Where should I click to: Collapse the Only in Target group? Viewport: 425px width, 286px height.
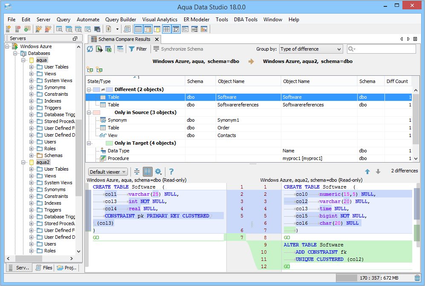point(89,143)
